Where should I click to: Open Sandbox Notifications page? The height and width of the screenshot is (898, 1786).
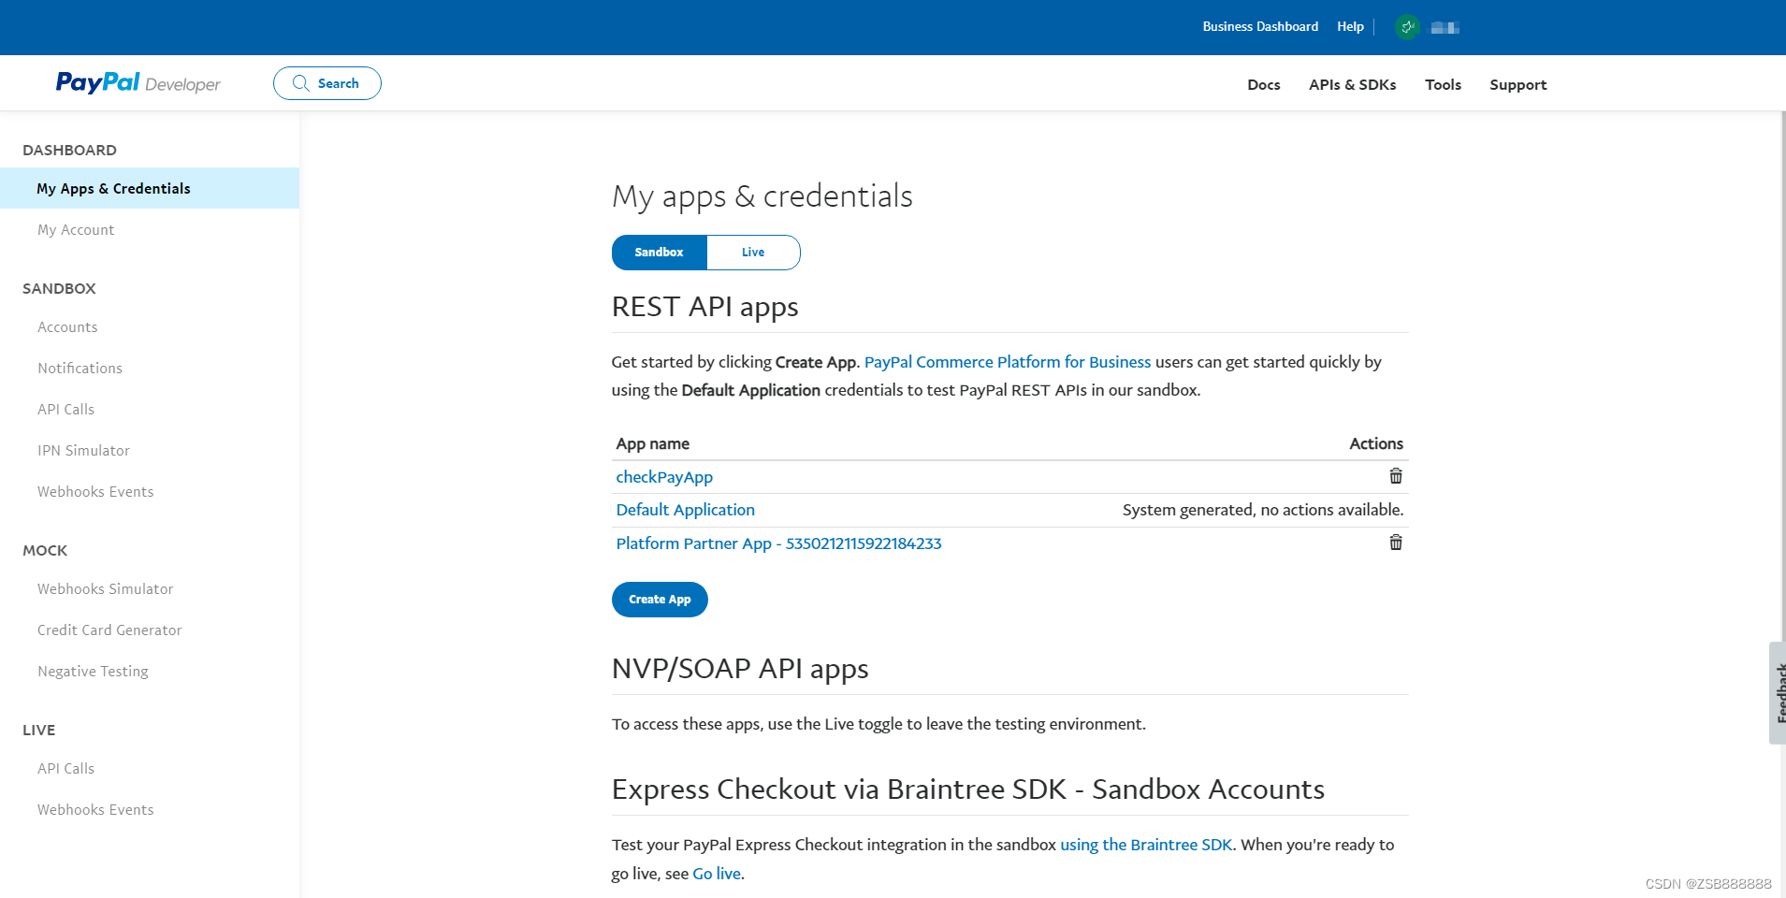80,369
